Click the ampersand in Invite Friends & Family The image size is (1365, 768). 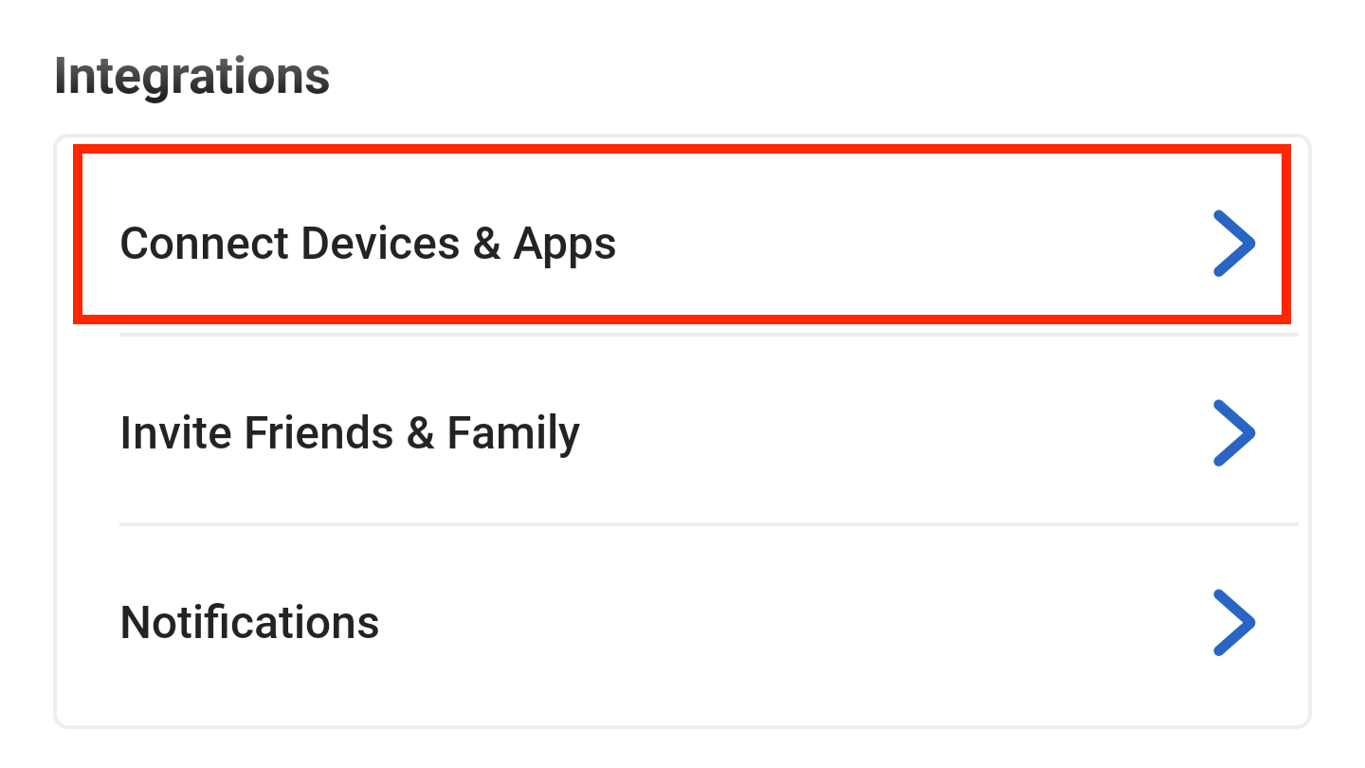(420, 433)
